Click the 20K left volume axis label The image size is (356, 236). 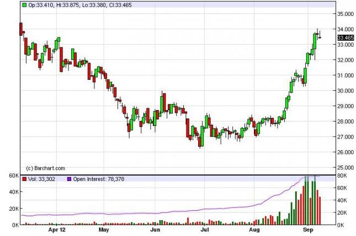pos(14,209)
